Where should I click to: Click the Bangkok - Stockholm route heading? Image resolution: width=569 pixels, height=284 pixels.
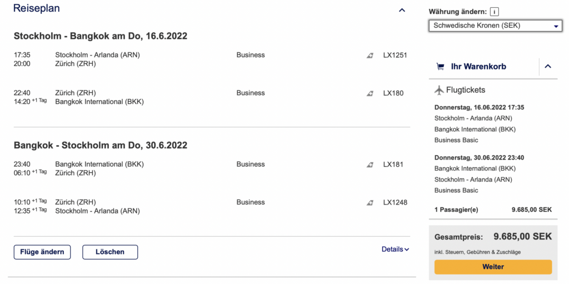pyautogui.click(x=101, y=146)
